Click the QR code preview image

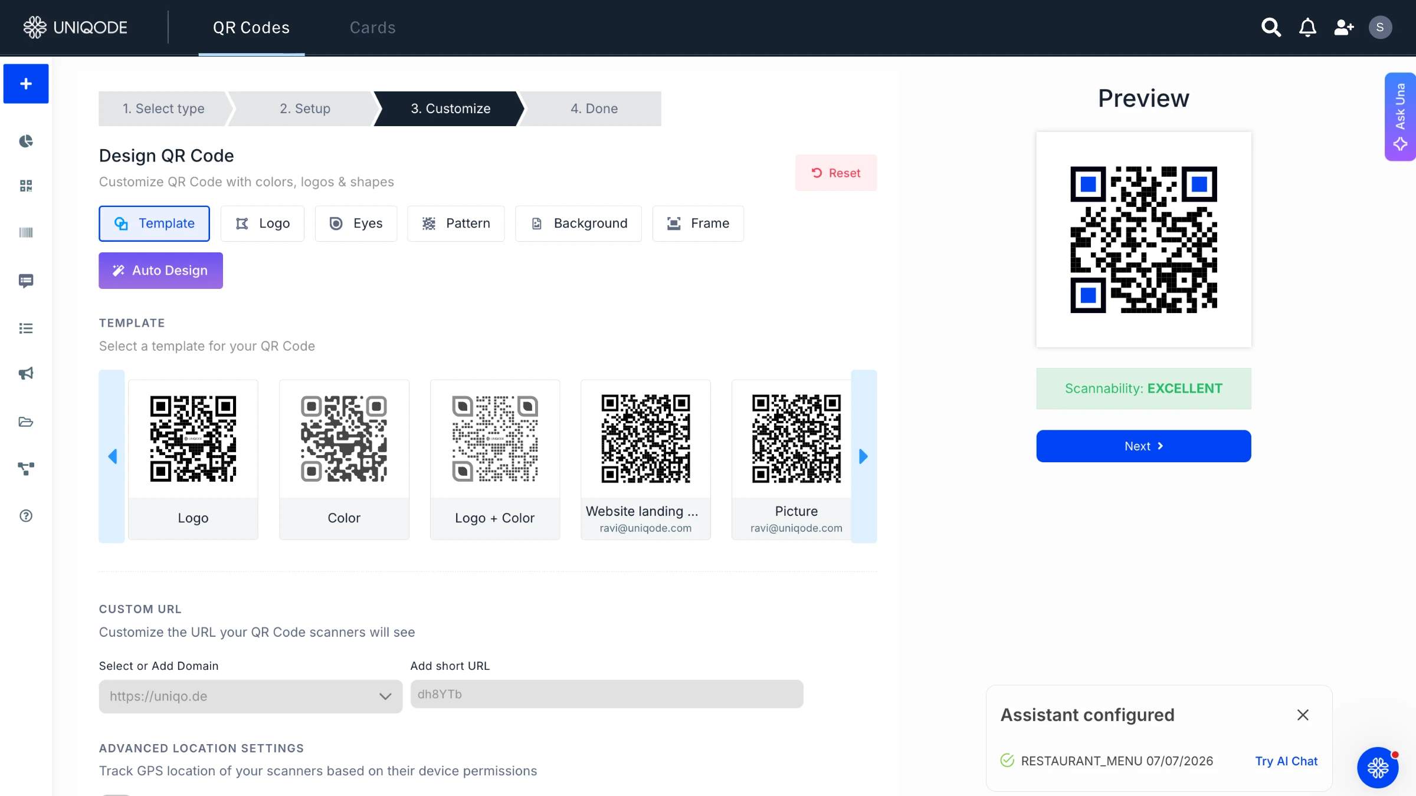point(1143,239)
